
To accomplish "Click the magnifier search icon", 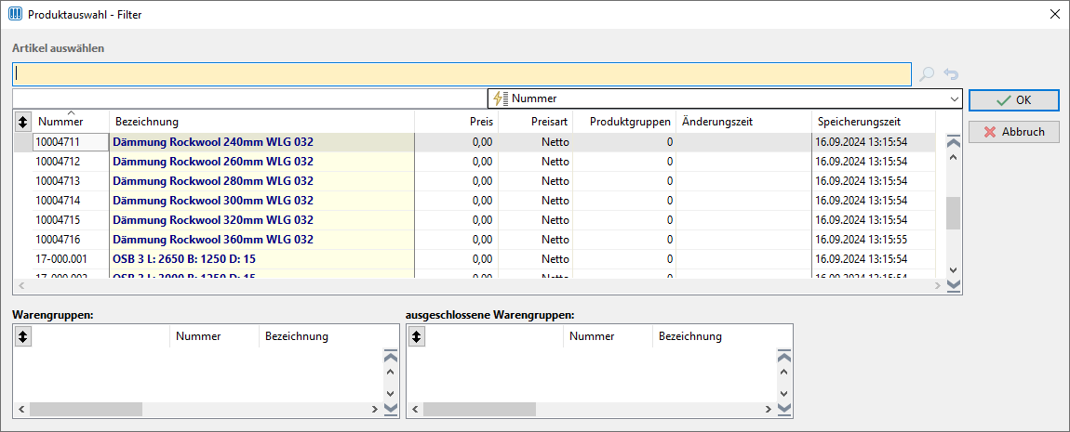I will [x=926, y=74].
